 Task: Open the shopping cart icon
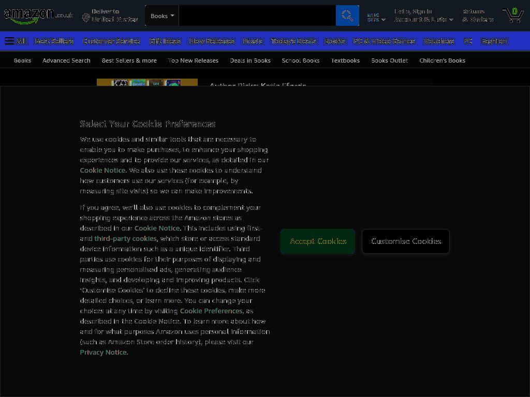(513, 15)
